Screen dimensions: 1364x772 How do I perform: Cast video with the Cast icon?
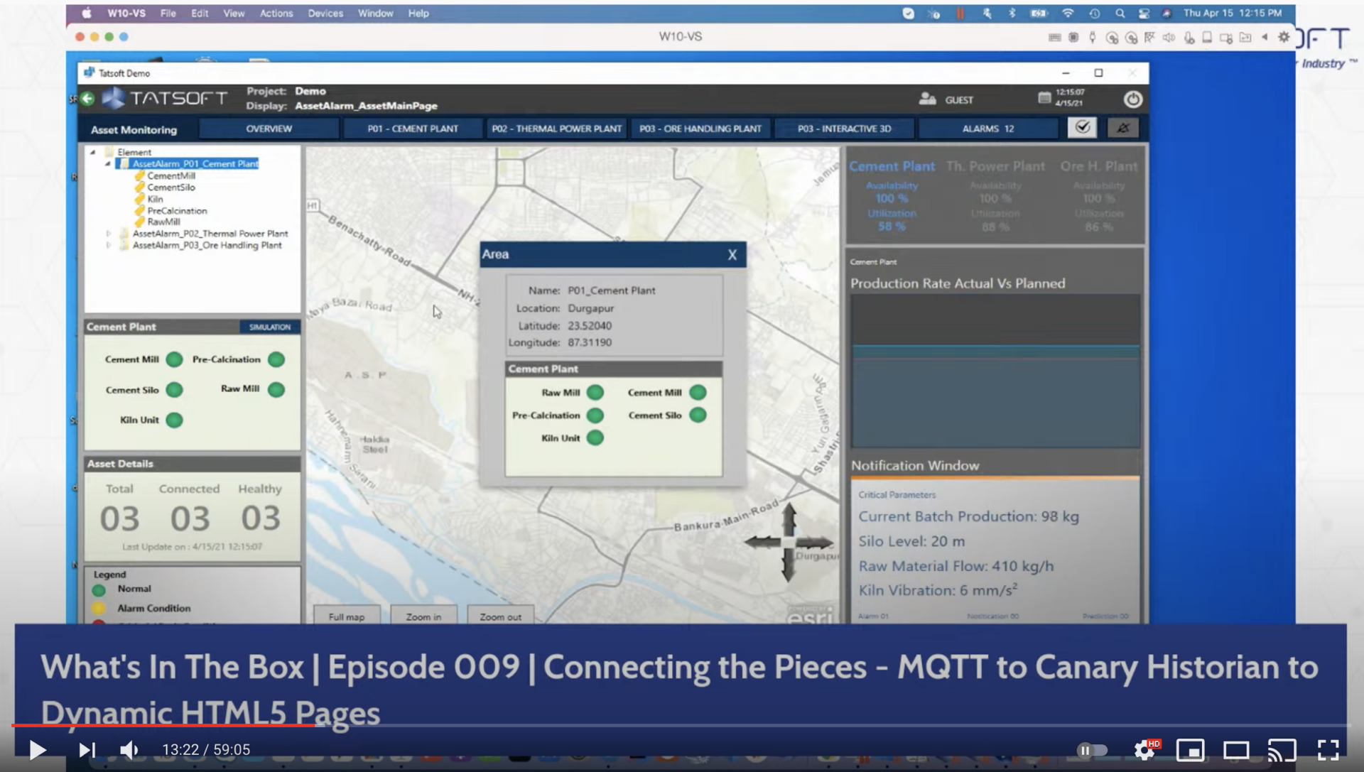point(1282,750)
